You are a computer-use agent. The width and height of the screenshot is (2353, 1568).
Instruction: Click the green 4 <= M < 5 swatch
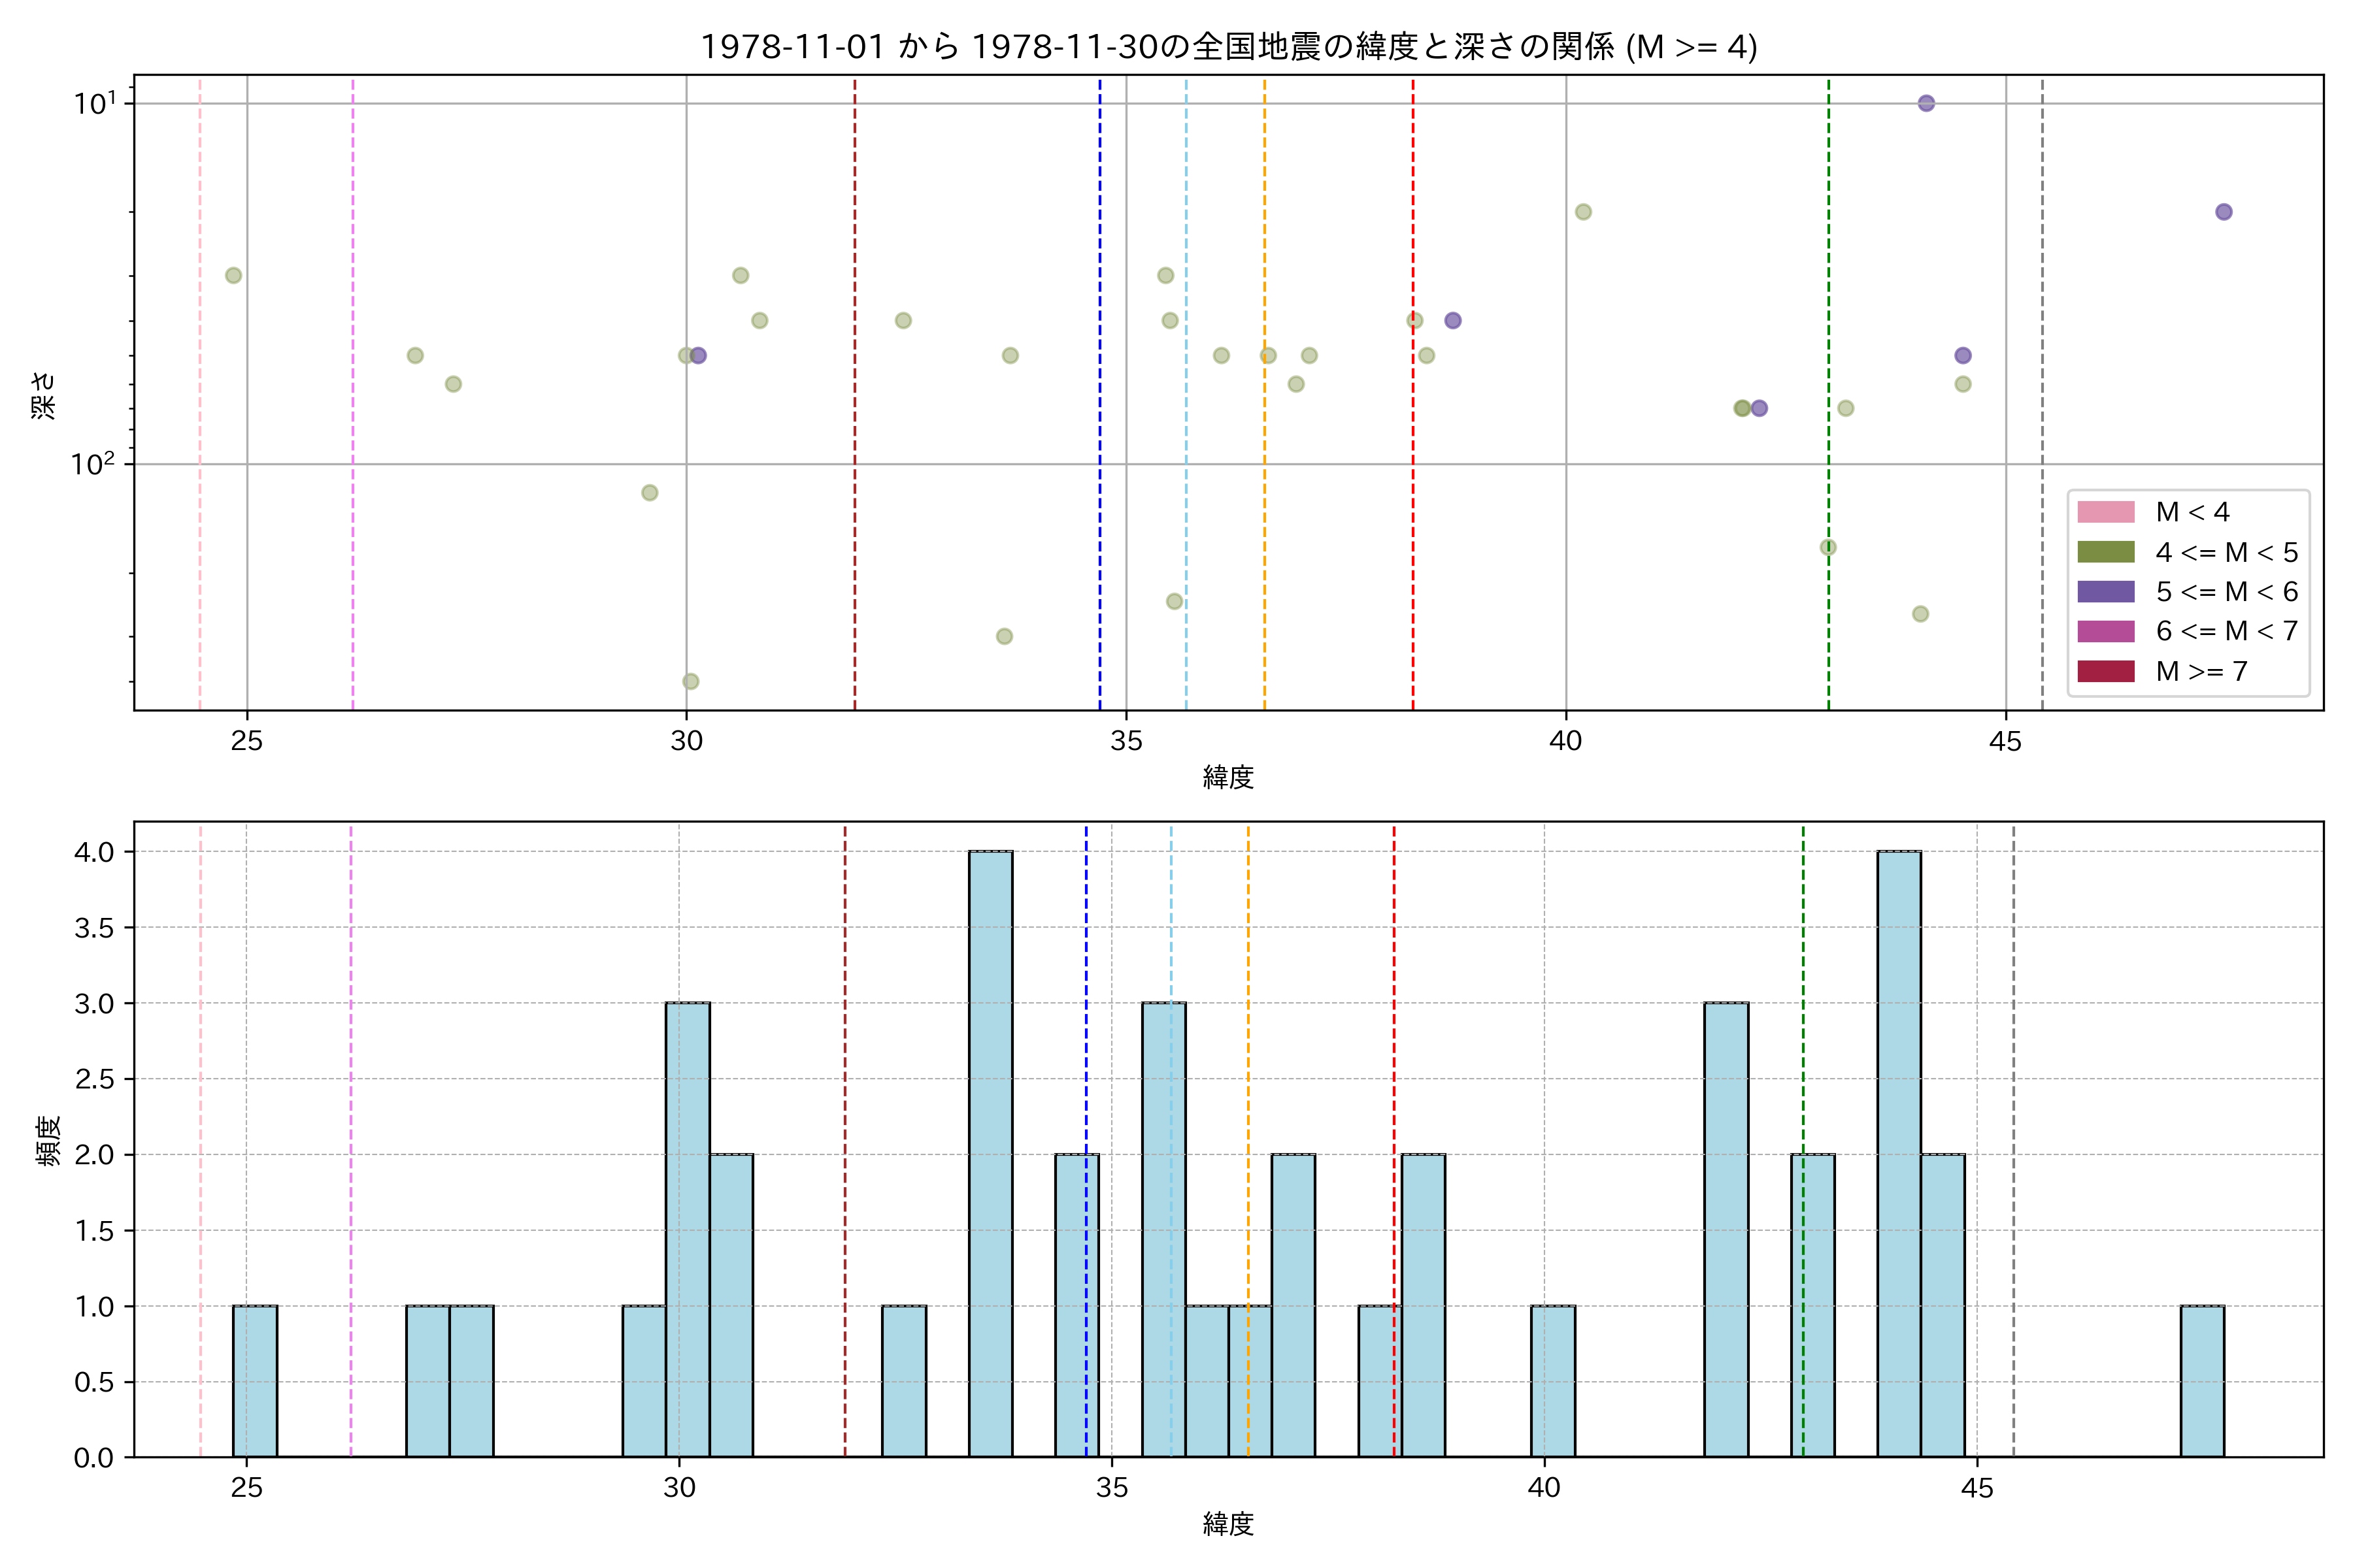tap(2105, 552)
